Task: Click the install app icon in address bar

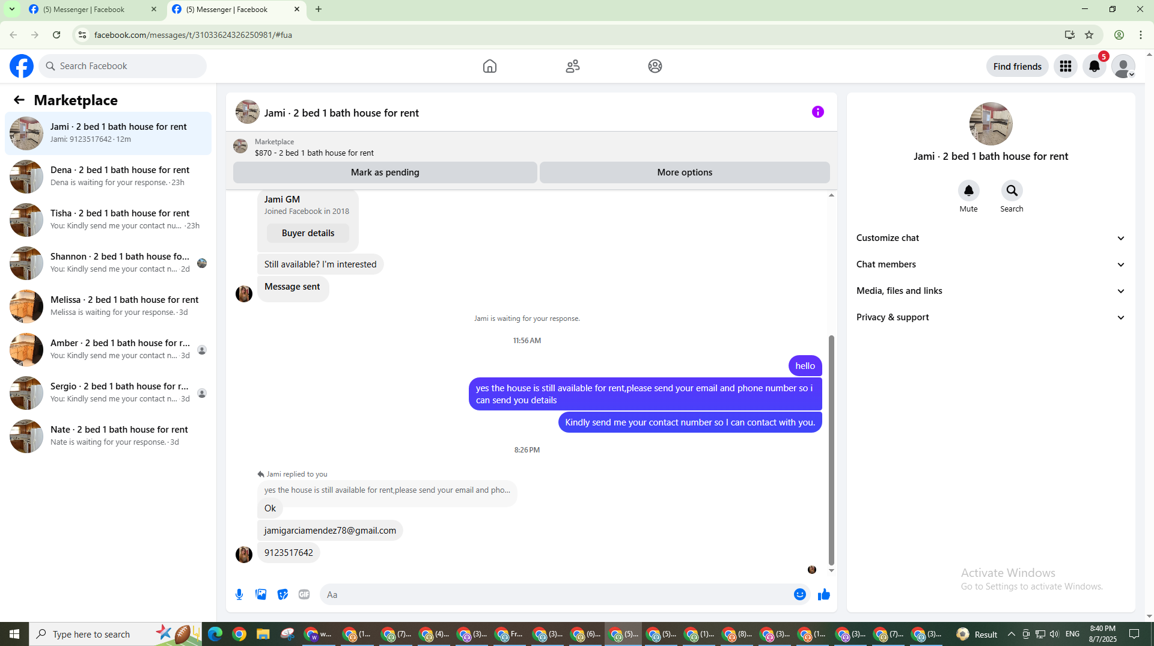Action: click(1070, 35)
